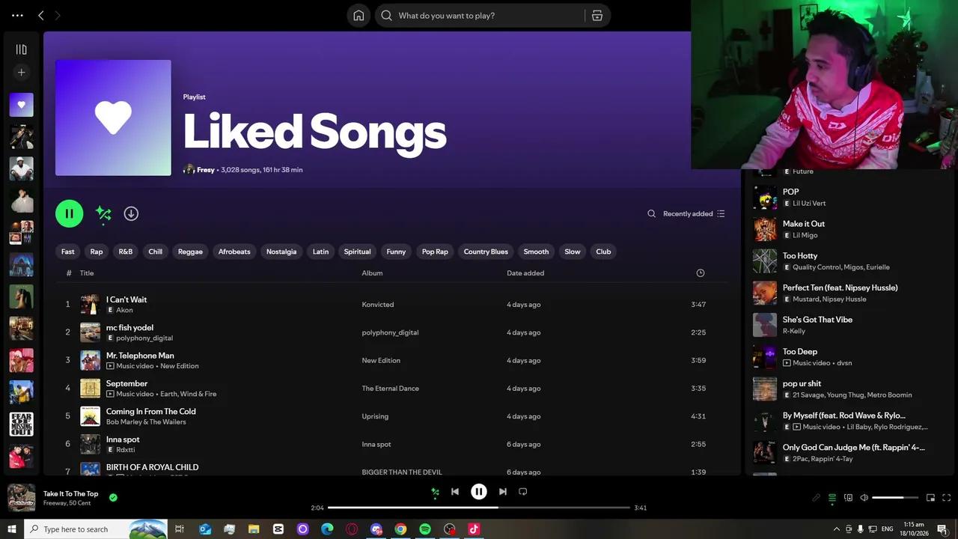Open Google Chrome from the taskbar
The image size is (958, 539).
400,529
